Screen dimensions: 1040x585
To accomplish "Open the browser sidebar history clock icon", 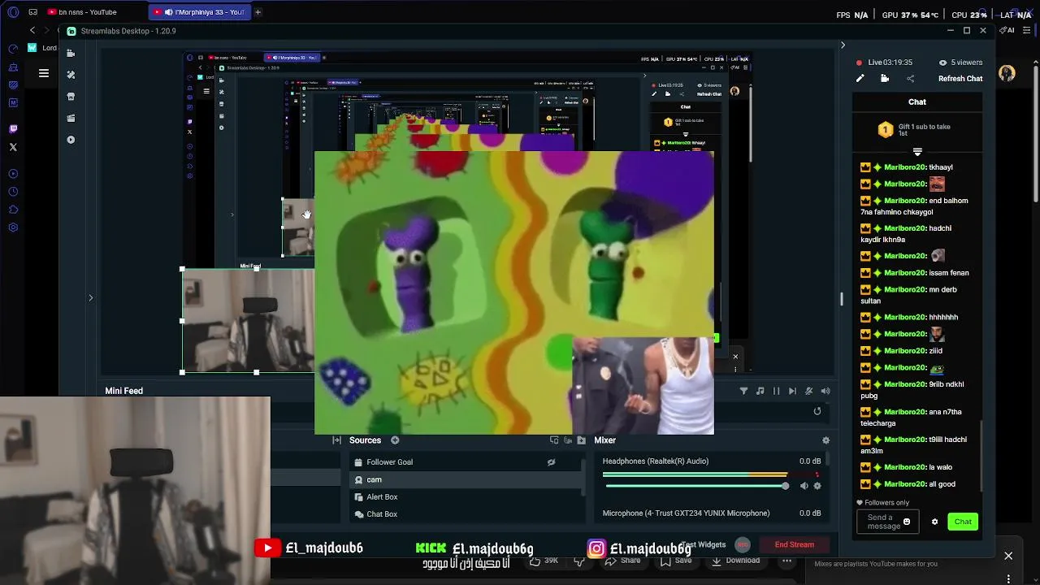I will pos(13,192).
